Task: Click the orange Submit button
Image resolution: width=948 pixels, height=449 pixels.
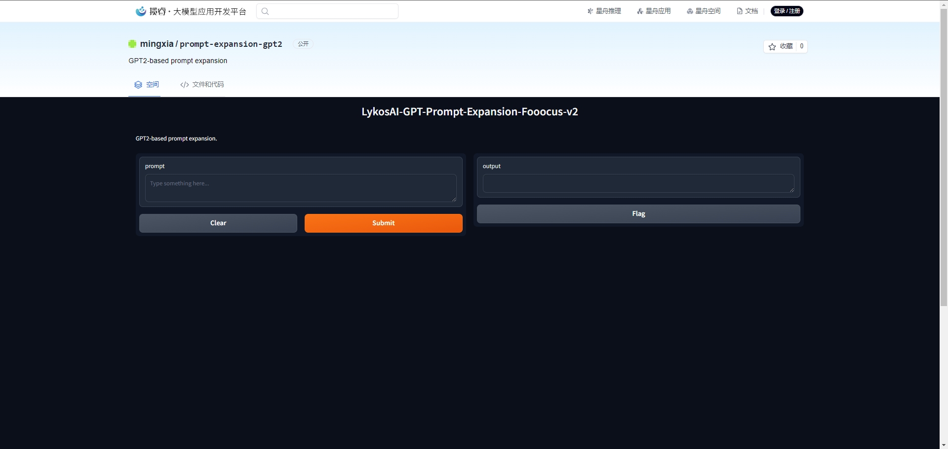Action: pos(384,223)
